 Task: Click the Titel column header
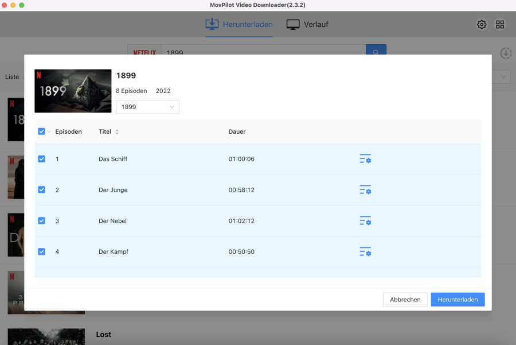[x=105, y=131]
